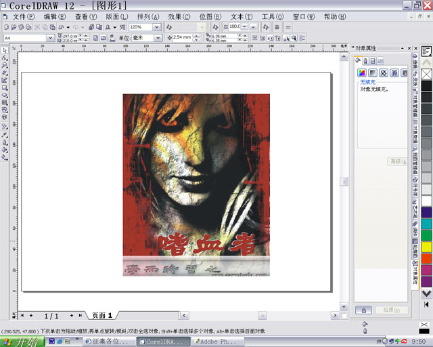The height and width of the screenshot is (347, 433).
Task: Switch to the 页面 1 page tab
Action: tap(102, 315)
